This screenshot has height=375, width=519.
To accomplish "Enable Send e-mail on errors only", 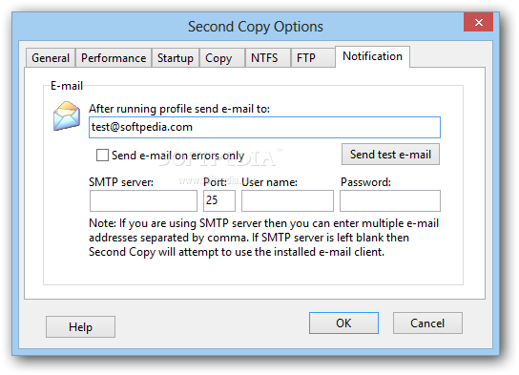I will click(102, 155).
